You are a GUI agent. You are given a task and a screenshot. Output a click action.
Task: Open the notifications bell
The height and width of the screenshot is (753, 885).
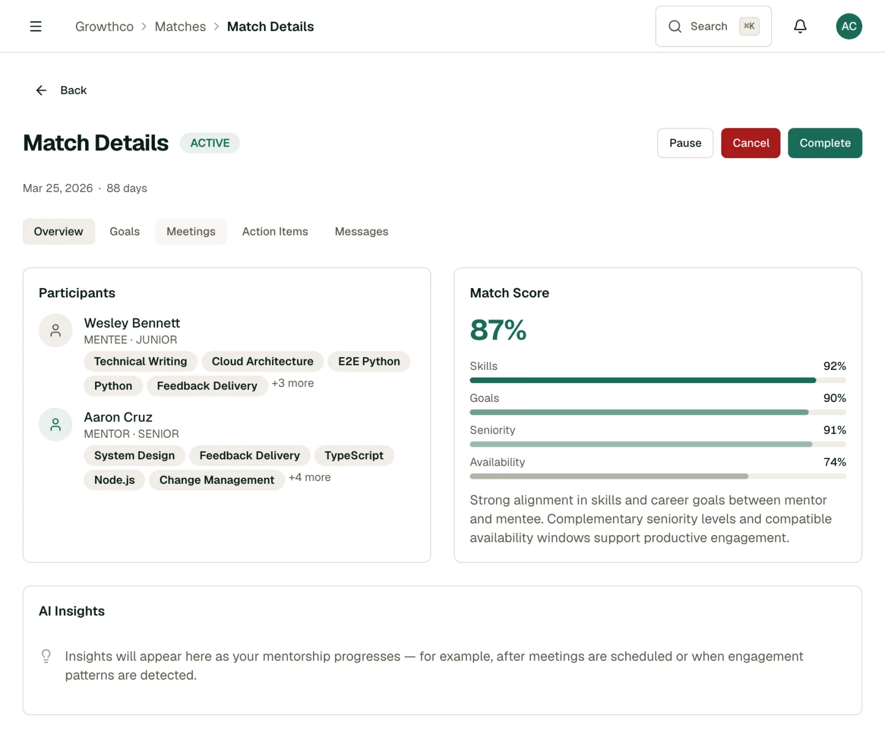(x=800, y=27)
